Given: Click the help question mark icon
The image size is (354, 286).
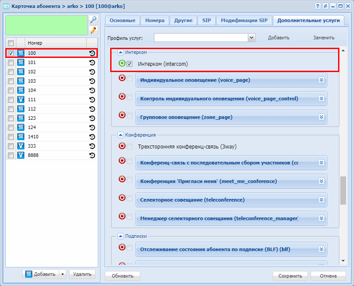Looking at the screenshot, I should point(318,6).
